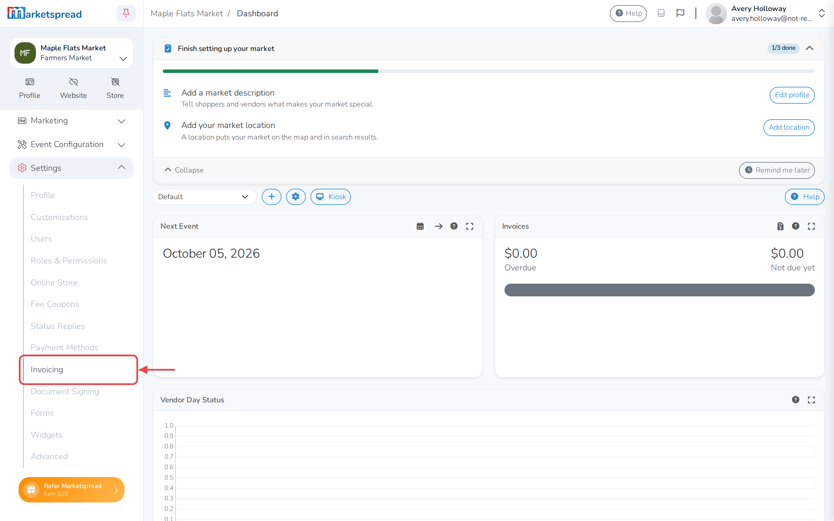Open dashboard settings gear button
The height and width of the screenshot is (521, 834).
pos(296,197)
